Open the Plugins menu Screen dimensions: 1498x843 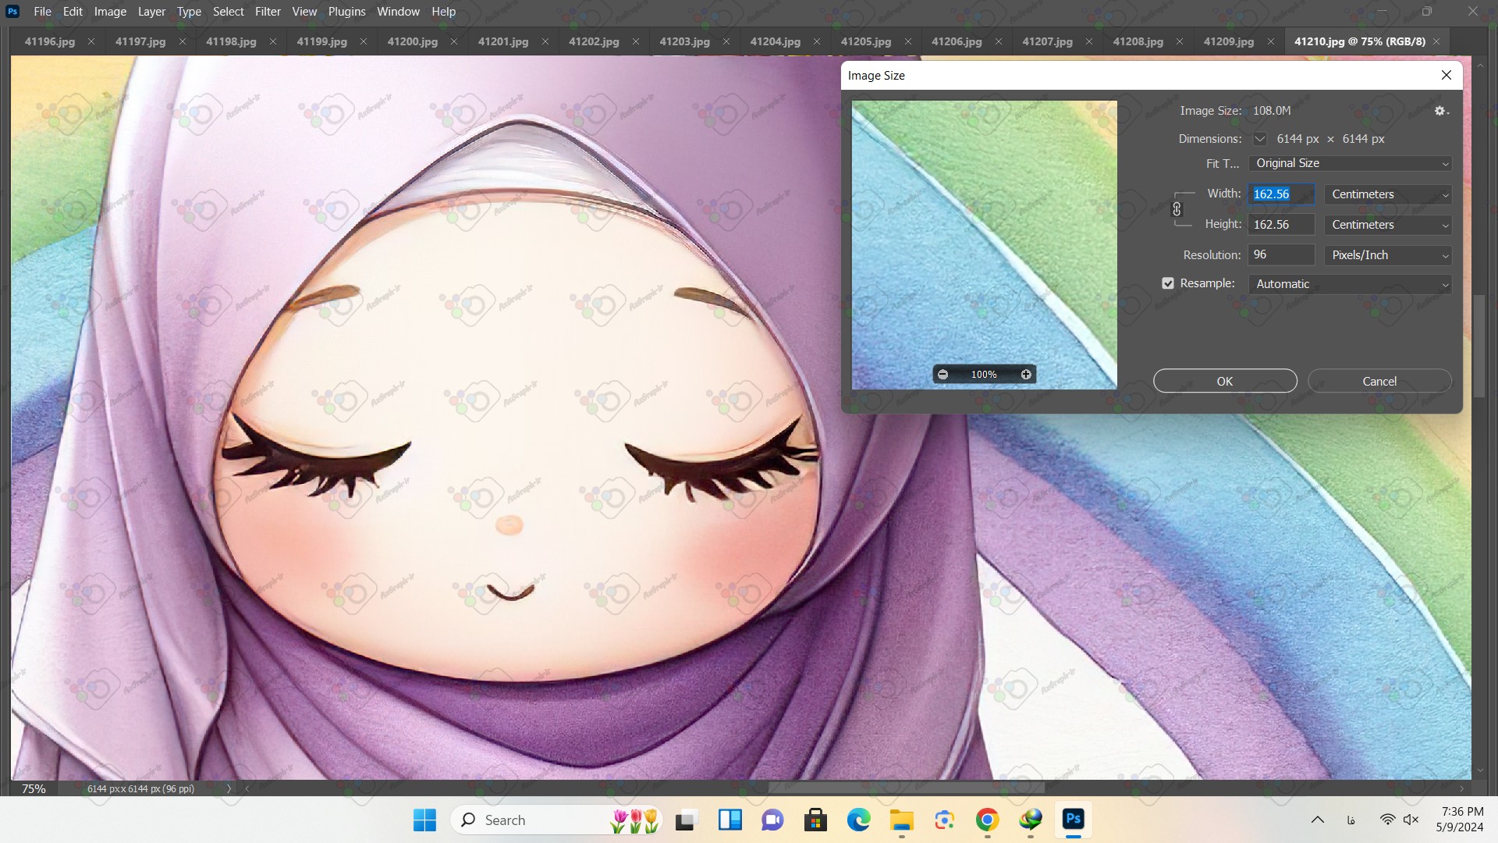click(x=346, y=11)
